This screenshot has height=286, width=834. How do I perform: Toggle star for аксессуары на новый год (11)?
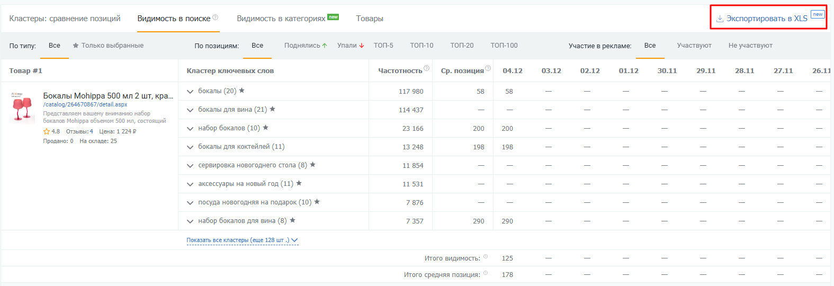(299, 183)
